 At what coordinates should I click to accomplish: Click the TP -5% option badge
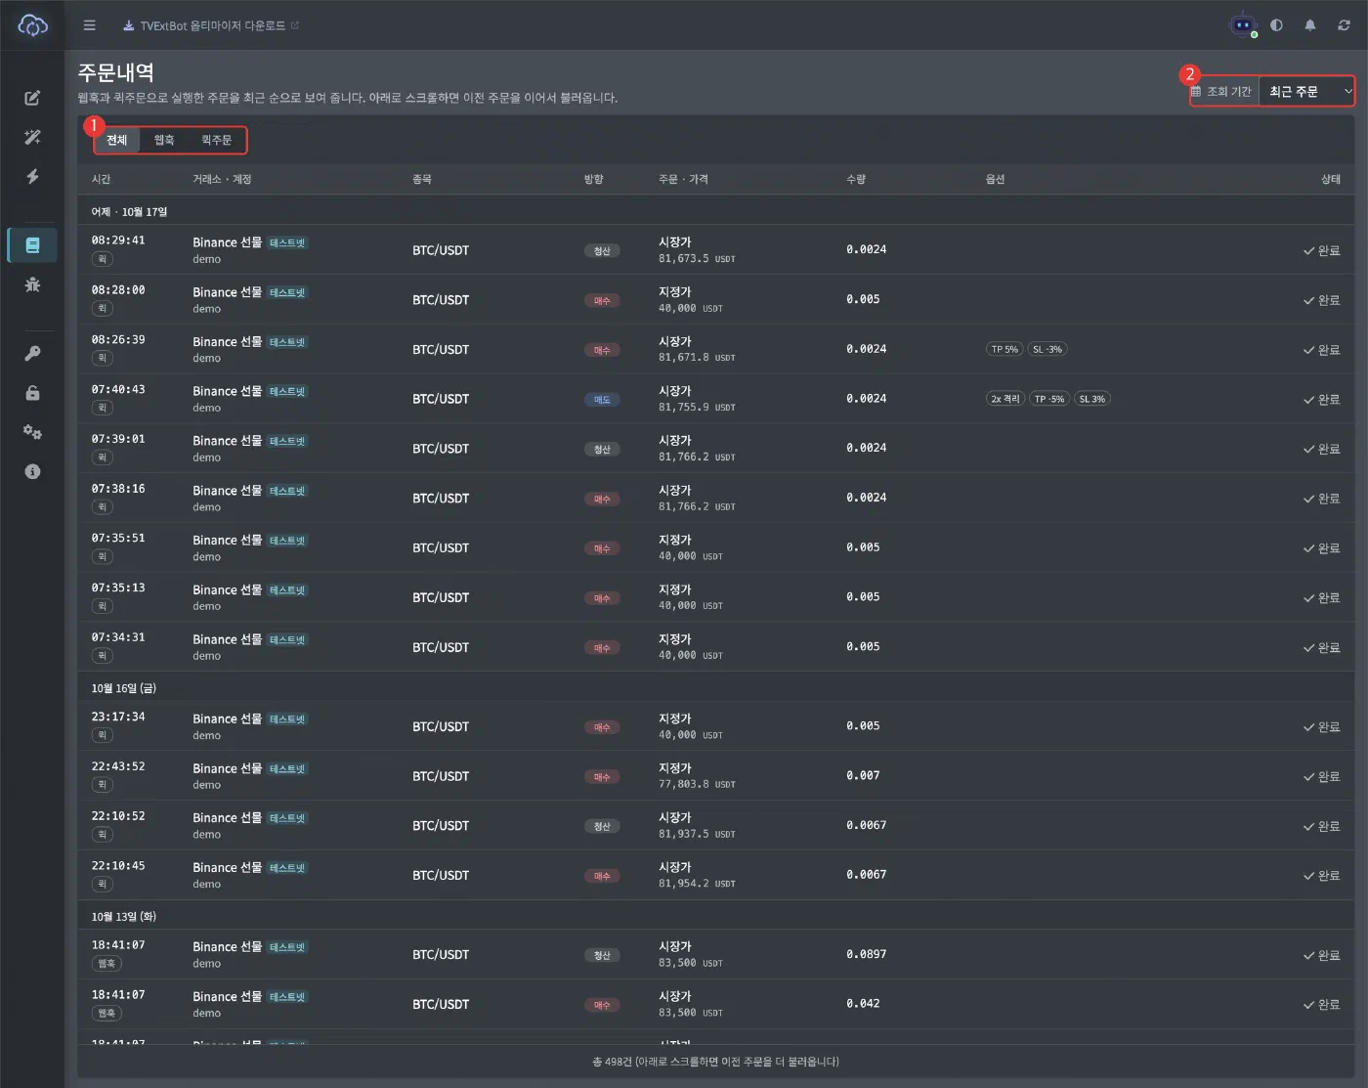pos(1049,399)
